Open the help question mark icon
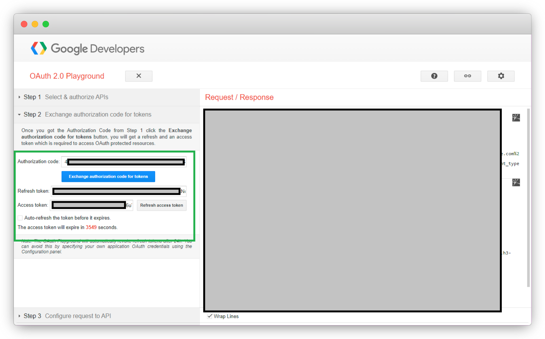The width and height of the screenshot is (545, 339). click(434, 76)
